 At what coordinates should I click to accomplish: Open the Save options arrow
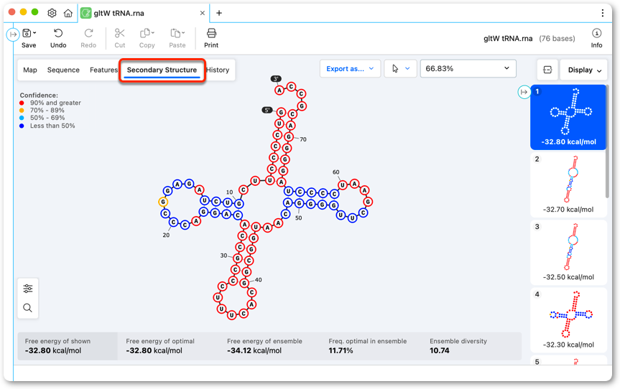click(x=34, y=33)
